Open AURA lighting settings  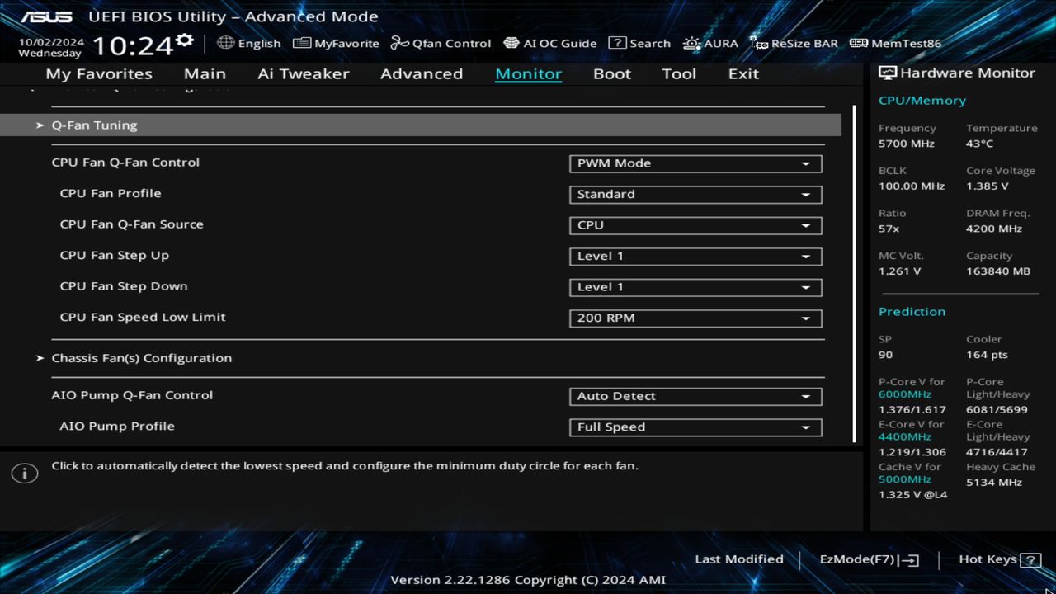click(x=710, y=43)
